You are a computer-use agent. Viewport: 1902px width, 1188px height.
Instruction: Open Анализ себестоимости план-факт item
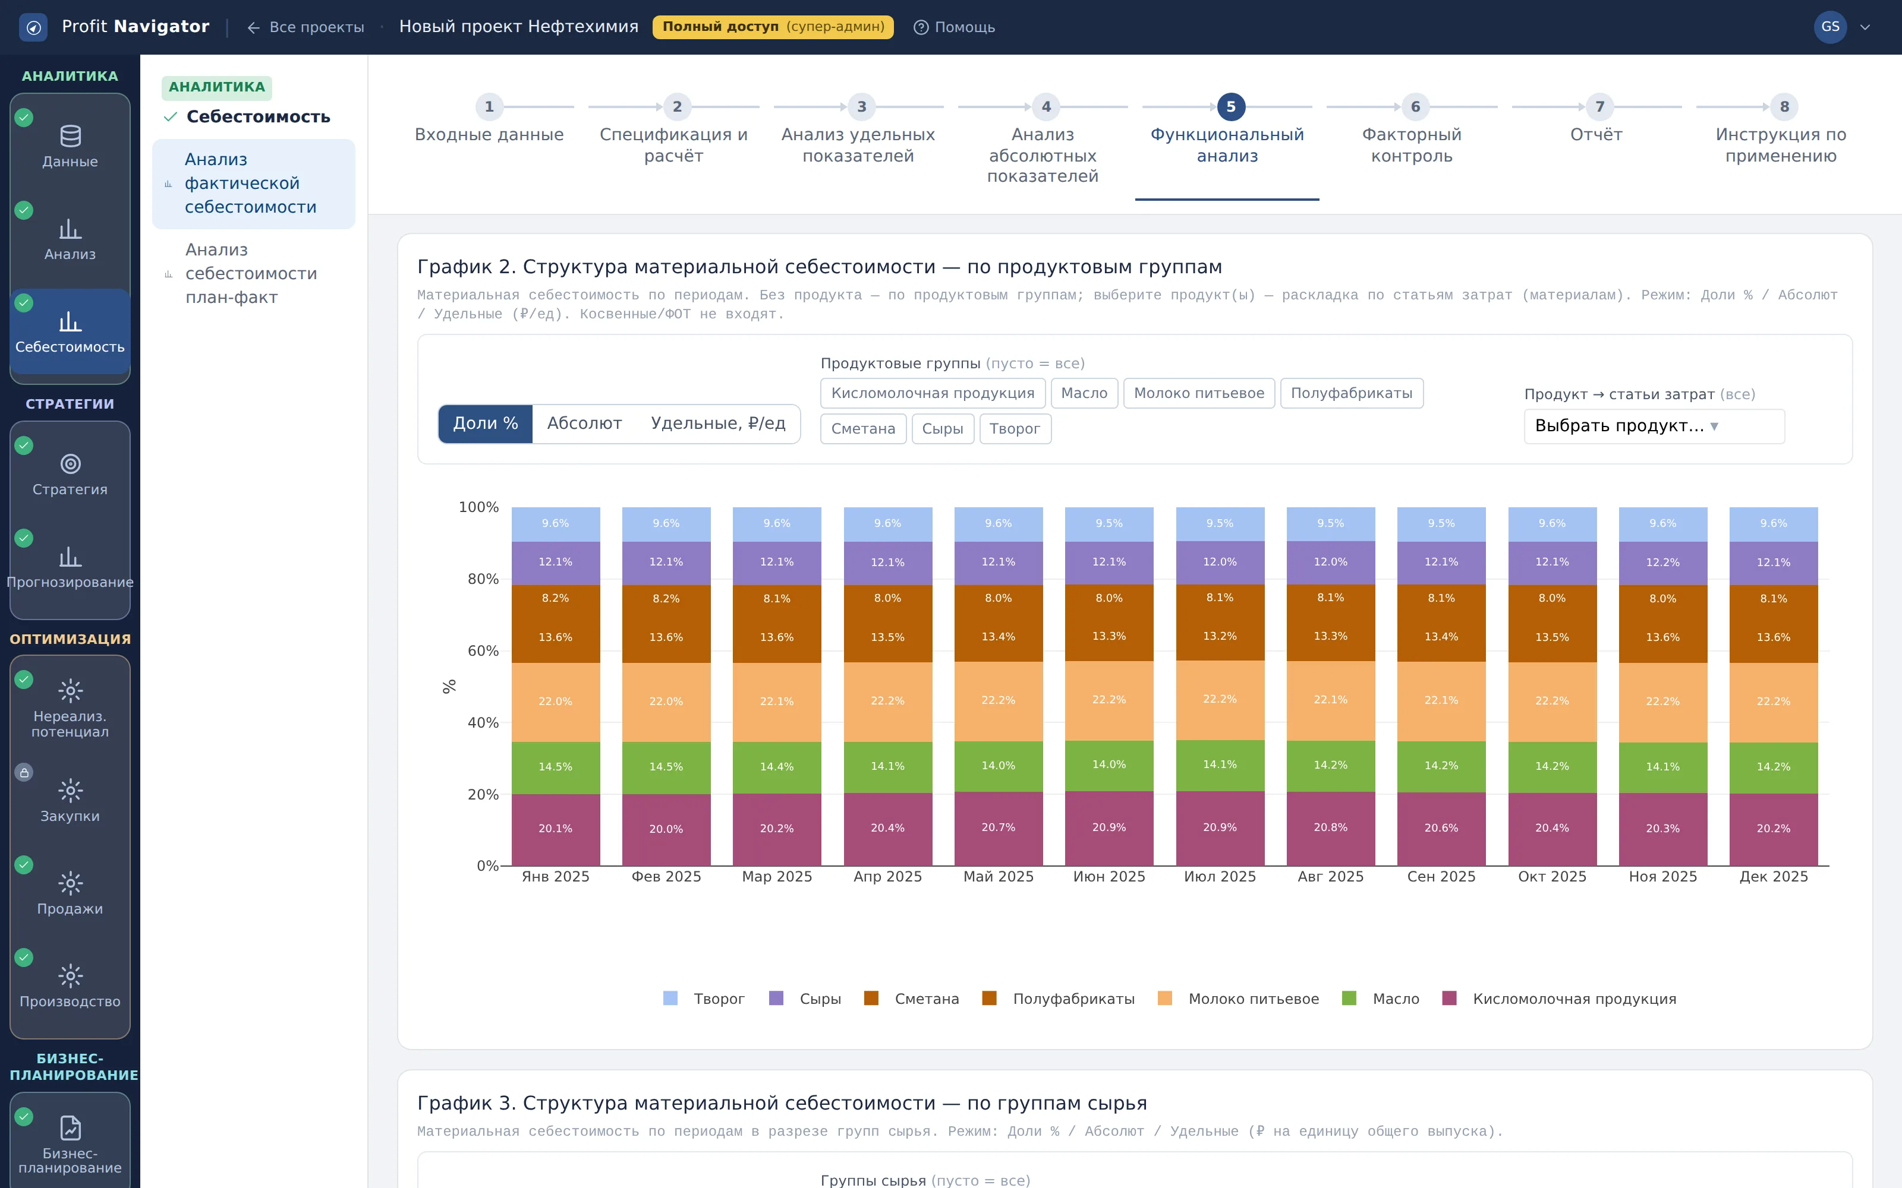pos(253,273)
